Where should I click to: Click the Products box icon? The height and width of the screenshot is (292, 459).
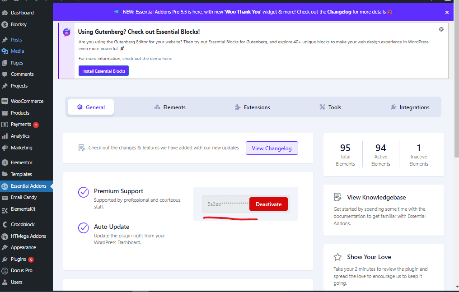(x=5, y=113)
